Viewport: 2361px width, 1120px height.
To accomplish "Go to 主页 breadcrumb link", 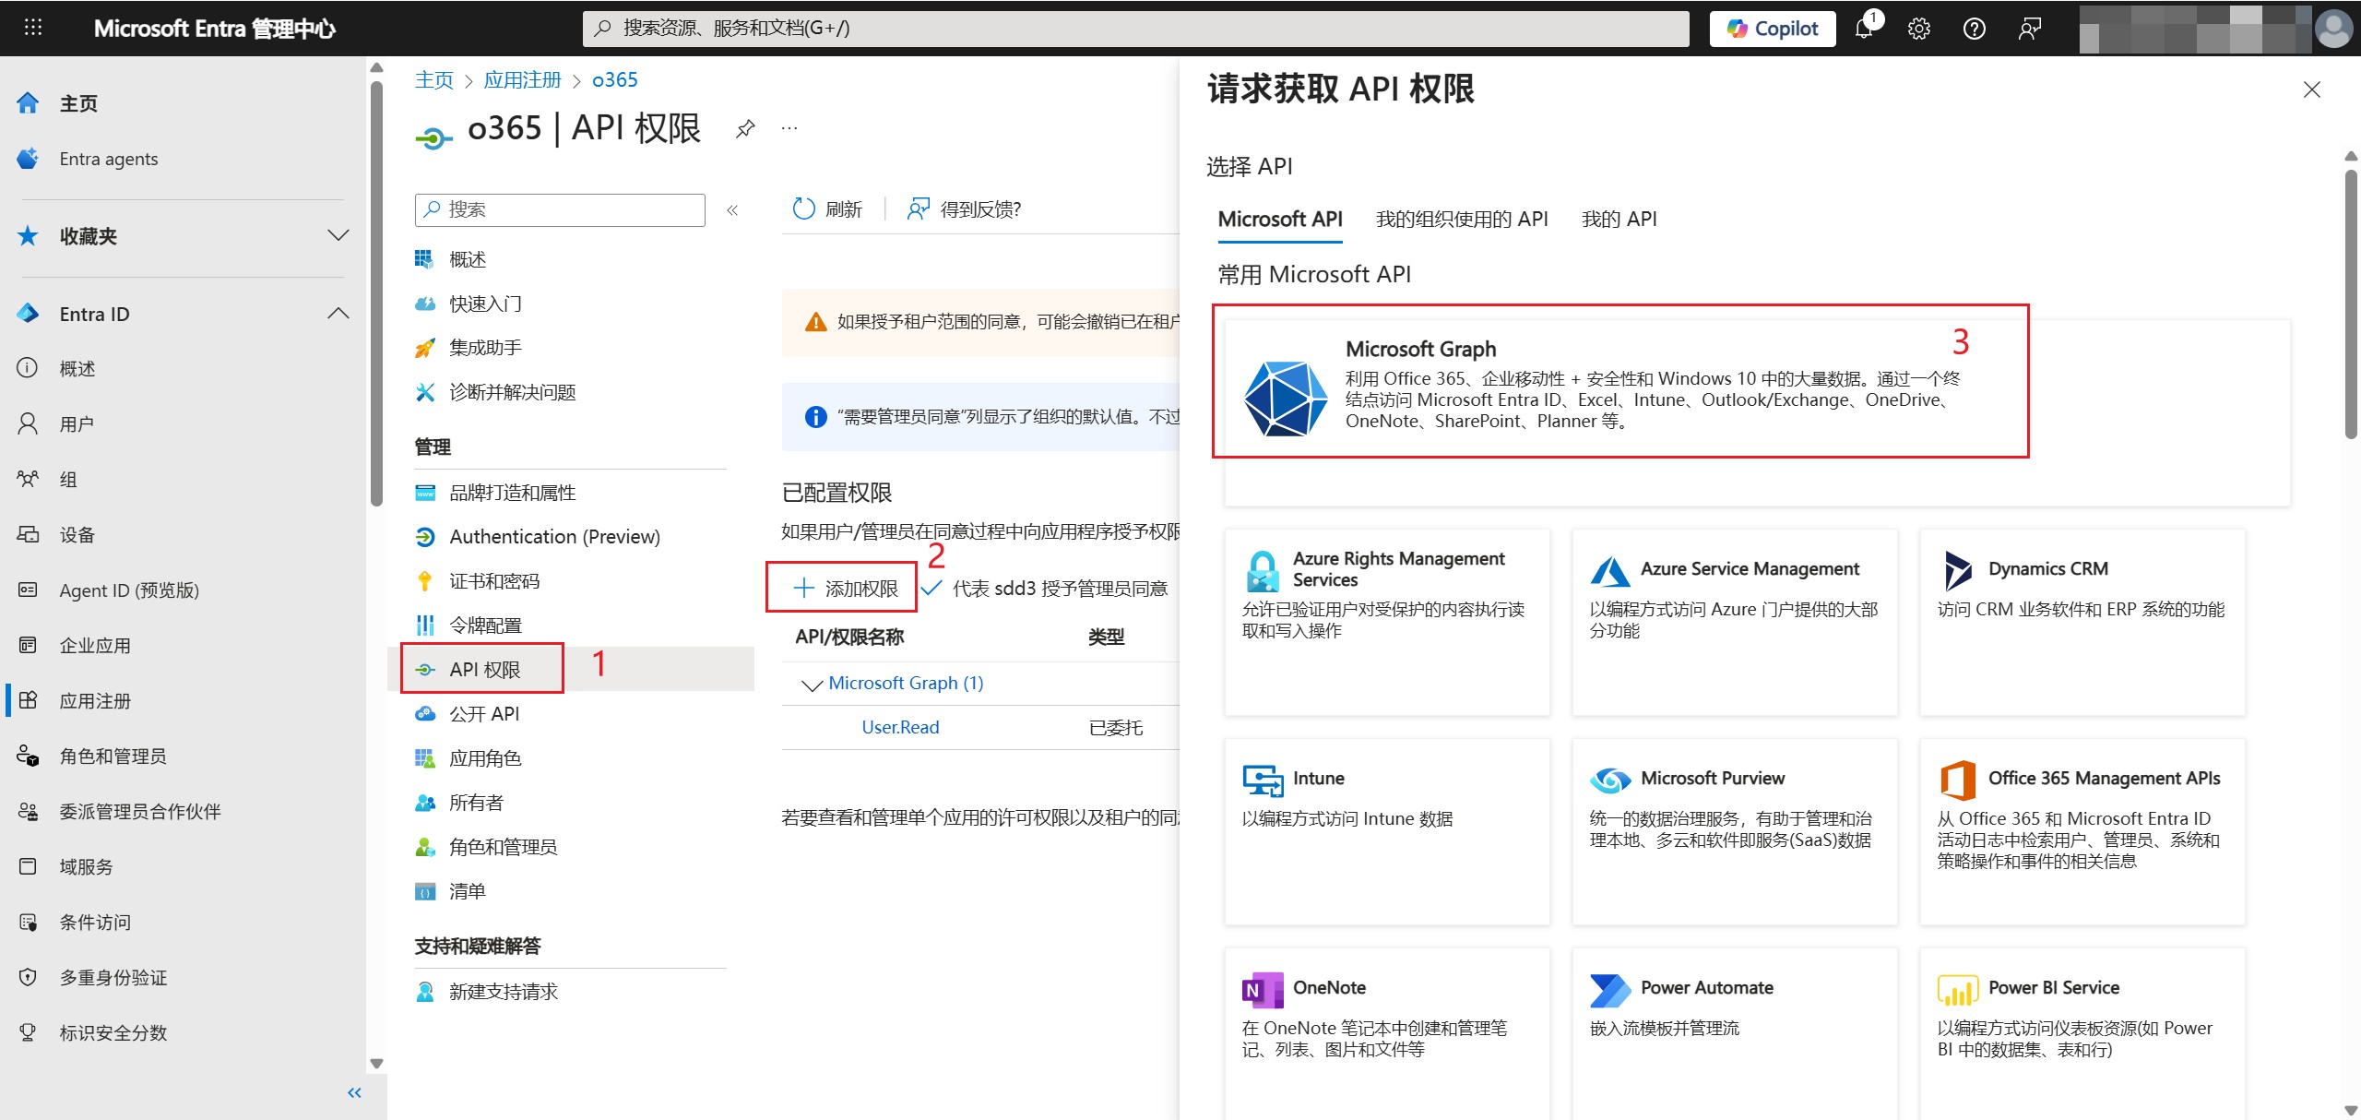I will (434, 80).
